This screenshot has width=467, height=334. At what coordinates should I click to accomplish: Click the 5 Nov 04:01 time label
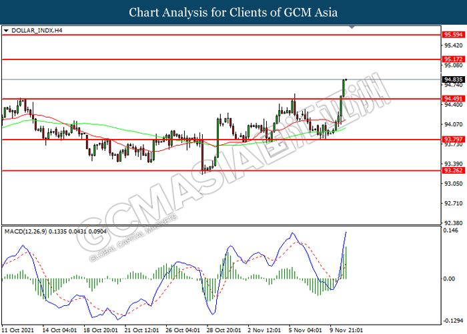point(306,330)
